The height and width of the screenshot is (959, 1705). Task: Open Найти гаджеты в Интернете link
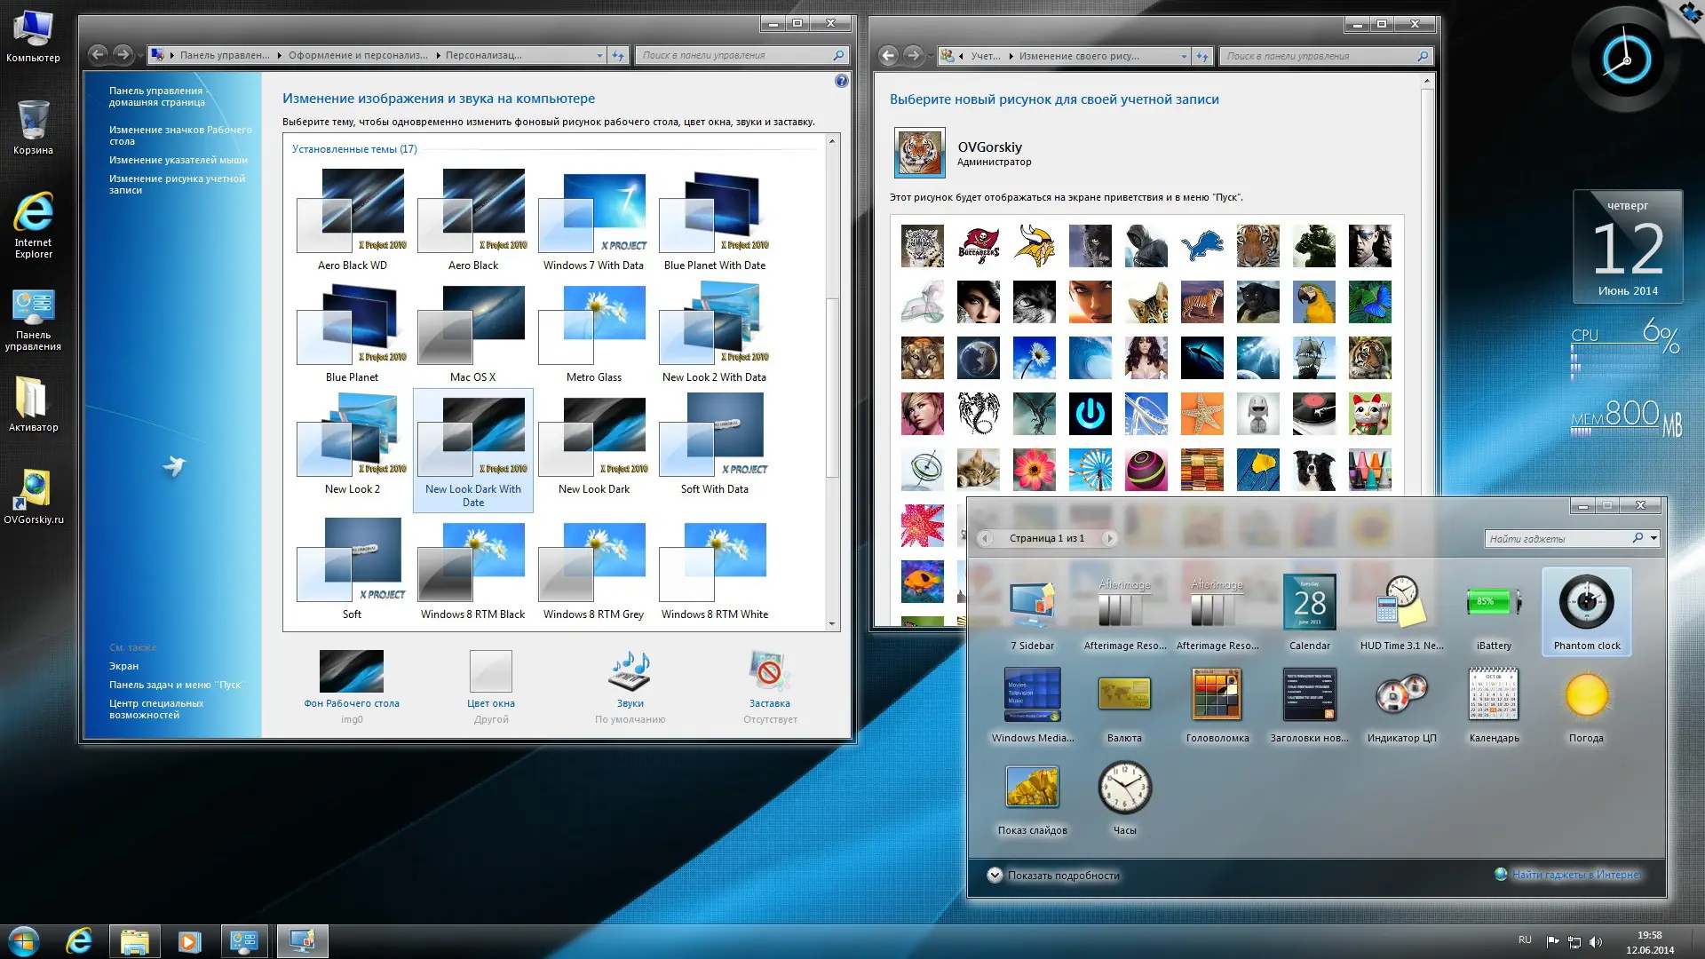click(x=1575, y=875)
